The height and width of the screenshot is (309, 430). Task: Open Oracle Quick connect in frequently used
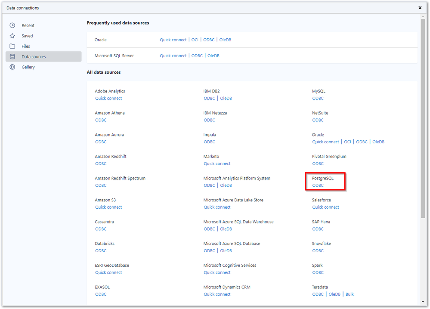(173, 40)
